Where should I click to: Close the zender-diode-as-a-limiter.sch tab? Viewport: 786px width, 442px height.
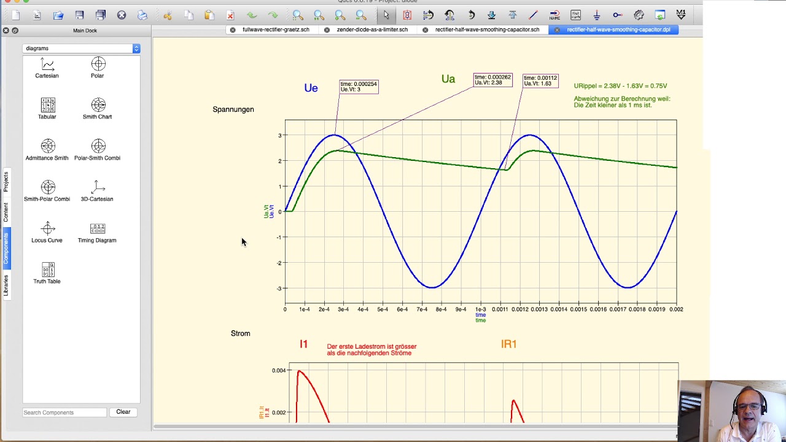[x=327, y=29]
